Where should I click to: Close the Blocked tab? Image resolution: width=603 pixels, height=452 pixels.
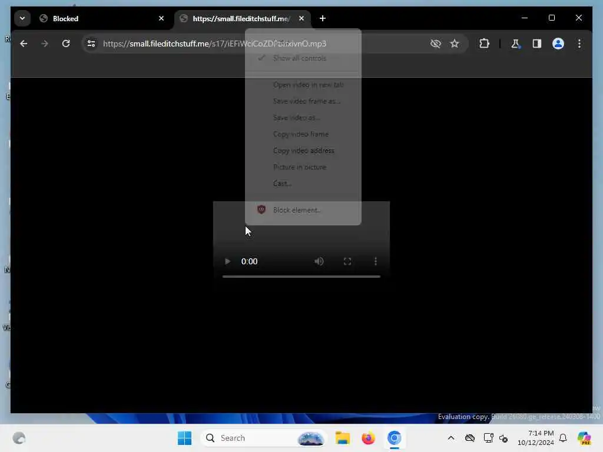click(x=161, y=18)
